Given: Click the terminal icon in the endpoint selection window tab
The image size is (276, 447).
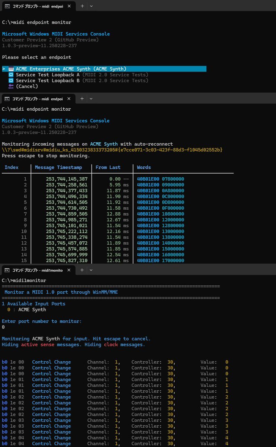Looking at the screenshot, I should point(7,6).
